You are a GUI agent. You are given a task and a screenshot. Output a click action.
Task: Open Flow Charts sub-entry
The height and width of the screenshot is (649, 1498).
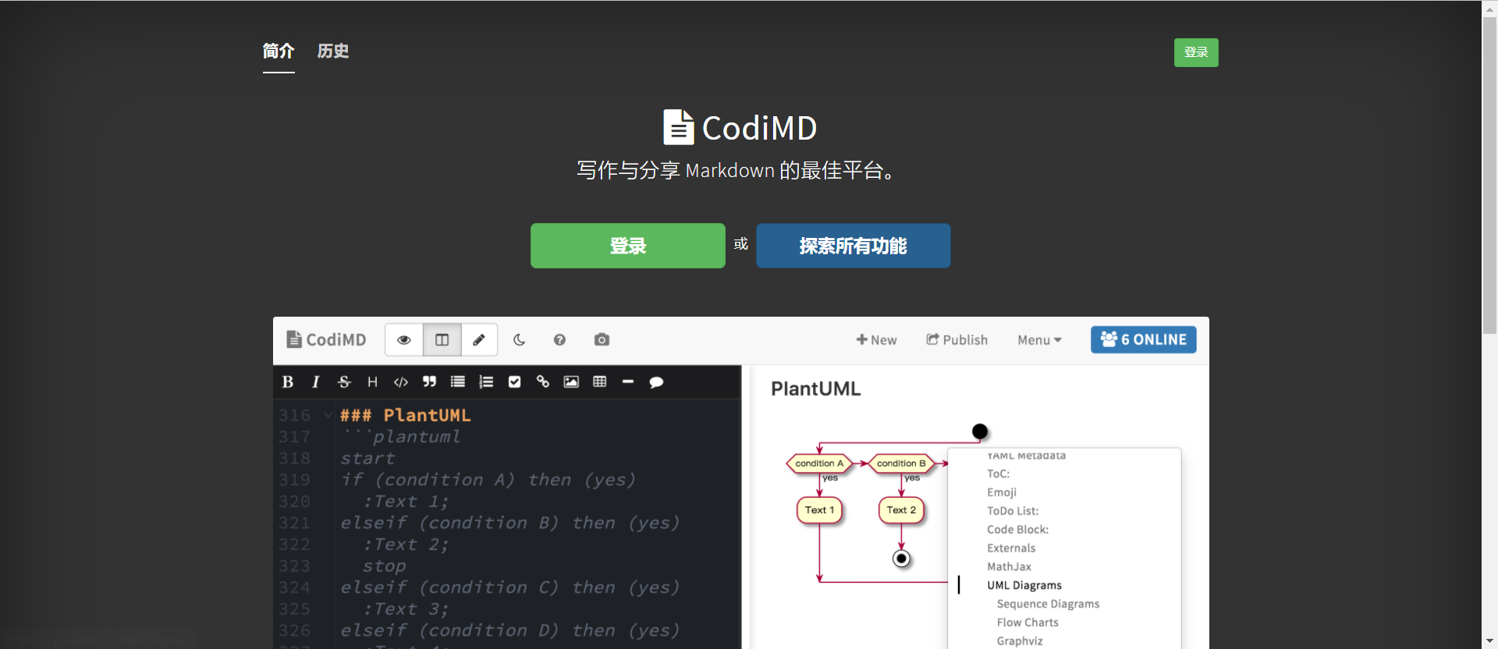click(x=1028, y=623)
